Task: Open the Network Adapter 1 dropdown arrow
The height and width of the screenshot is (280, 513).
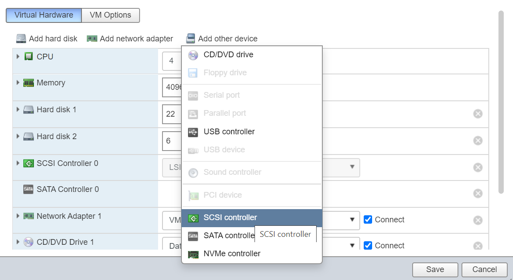Action: 352,220
